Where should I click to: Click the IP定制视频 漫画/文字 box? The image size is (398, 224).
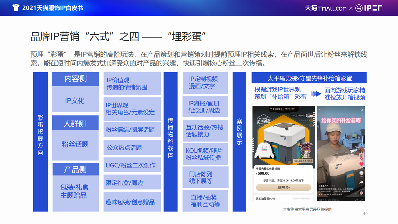point(205,83)
